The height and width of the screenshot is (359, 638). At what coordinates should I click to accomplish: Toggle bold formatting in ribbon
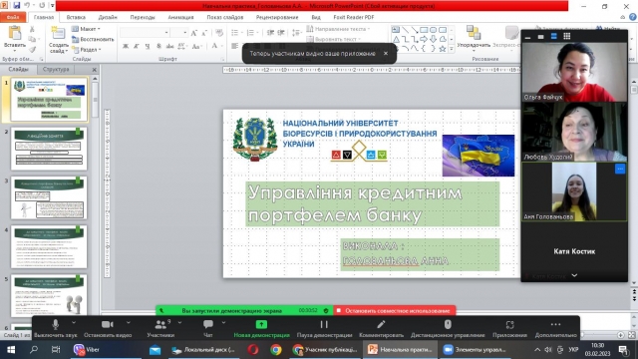pos(126,47)
